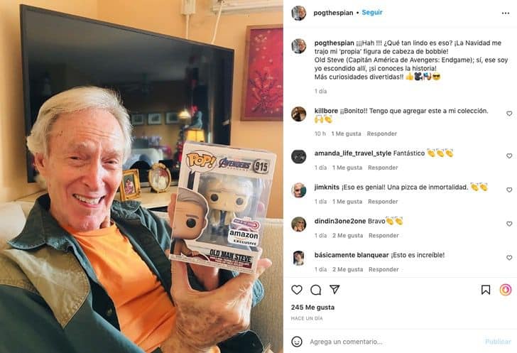View the 245 Me gusta likes list

pos(312,307)
